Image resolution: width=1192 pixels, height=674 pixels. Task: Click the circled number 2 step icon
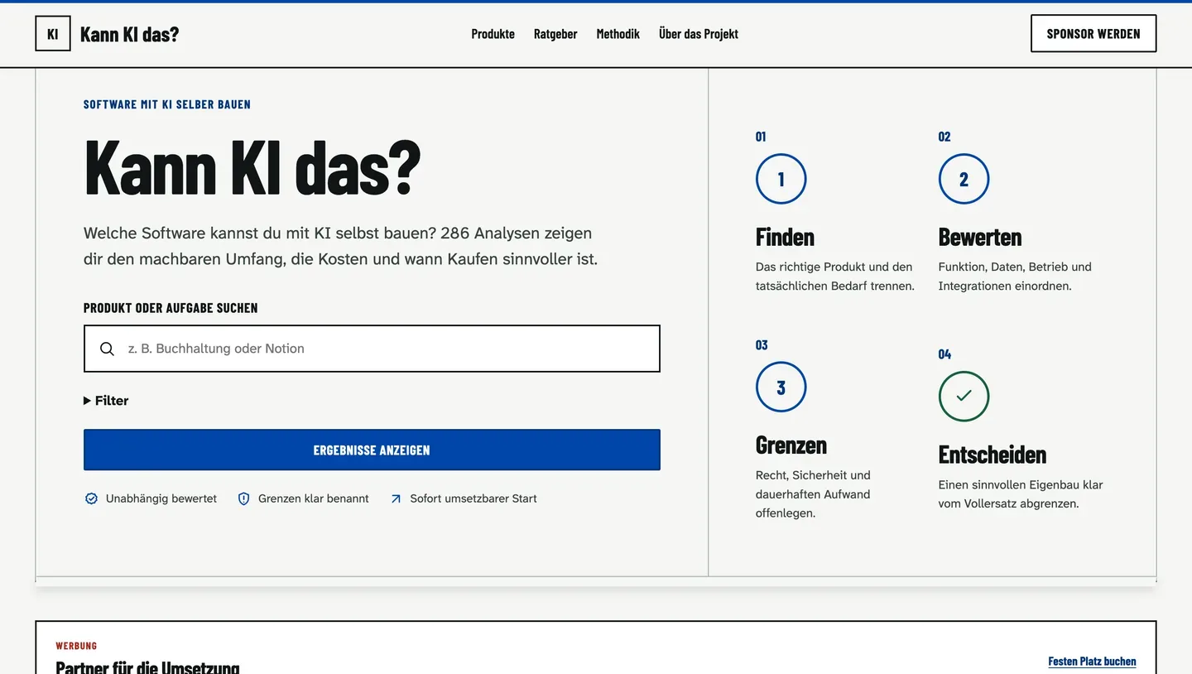964,179
